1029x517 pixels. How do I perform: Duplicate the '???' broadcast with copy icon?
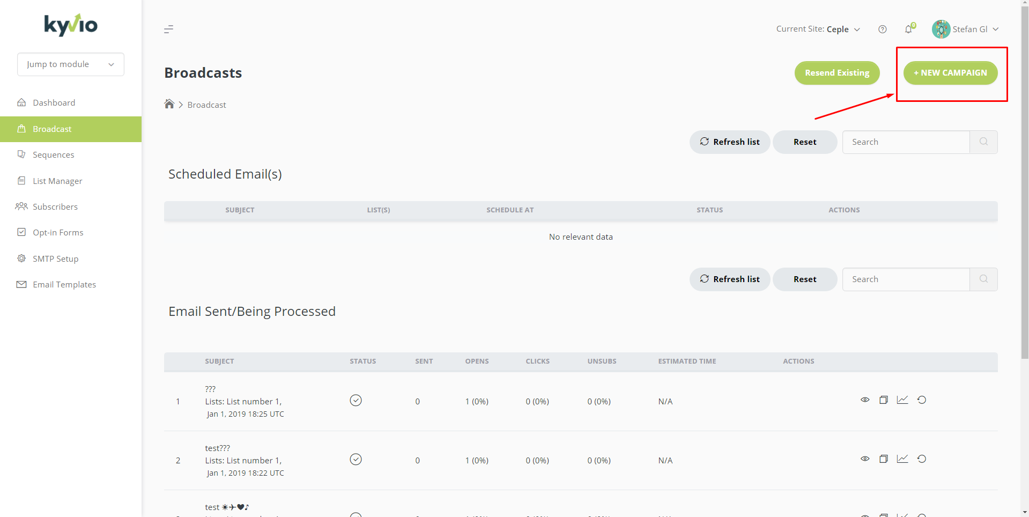tap(884, 400)
